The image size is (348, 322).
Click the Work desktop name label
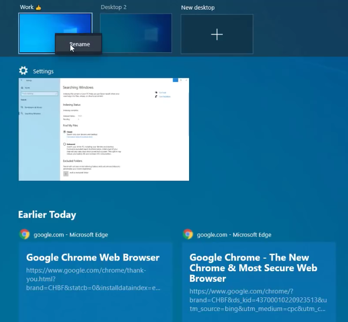[31, 7]
